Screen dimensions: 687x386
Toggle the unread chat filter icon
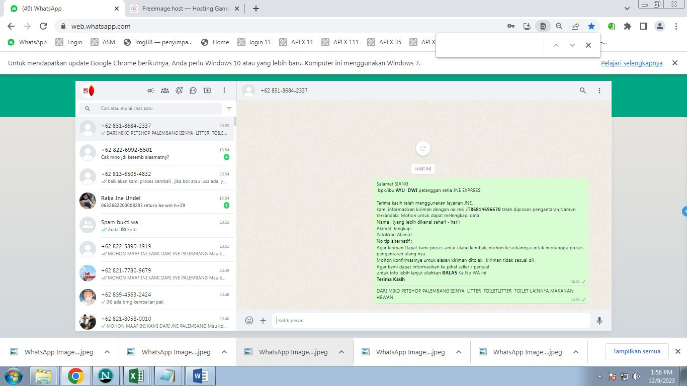tap(229, 109)
